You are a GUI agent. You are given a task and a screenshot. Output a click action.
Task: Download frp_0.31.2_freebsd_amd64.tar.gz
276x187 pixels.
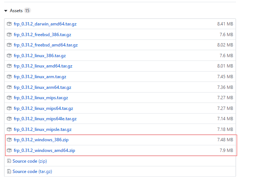[46, 45]
